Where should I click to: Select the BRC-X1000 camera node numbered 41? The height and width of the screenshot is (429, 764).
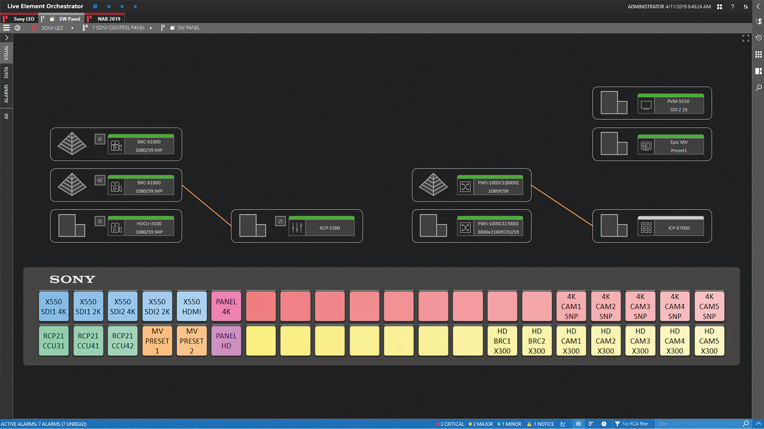141,144
